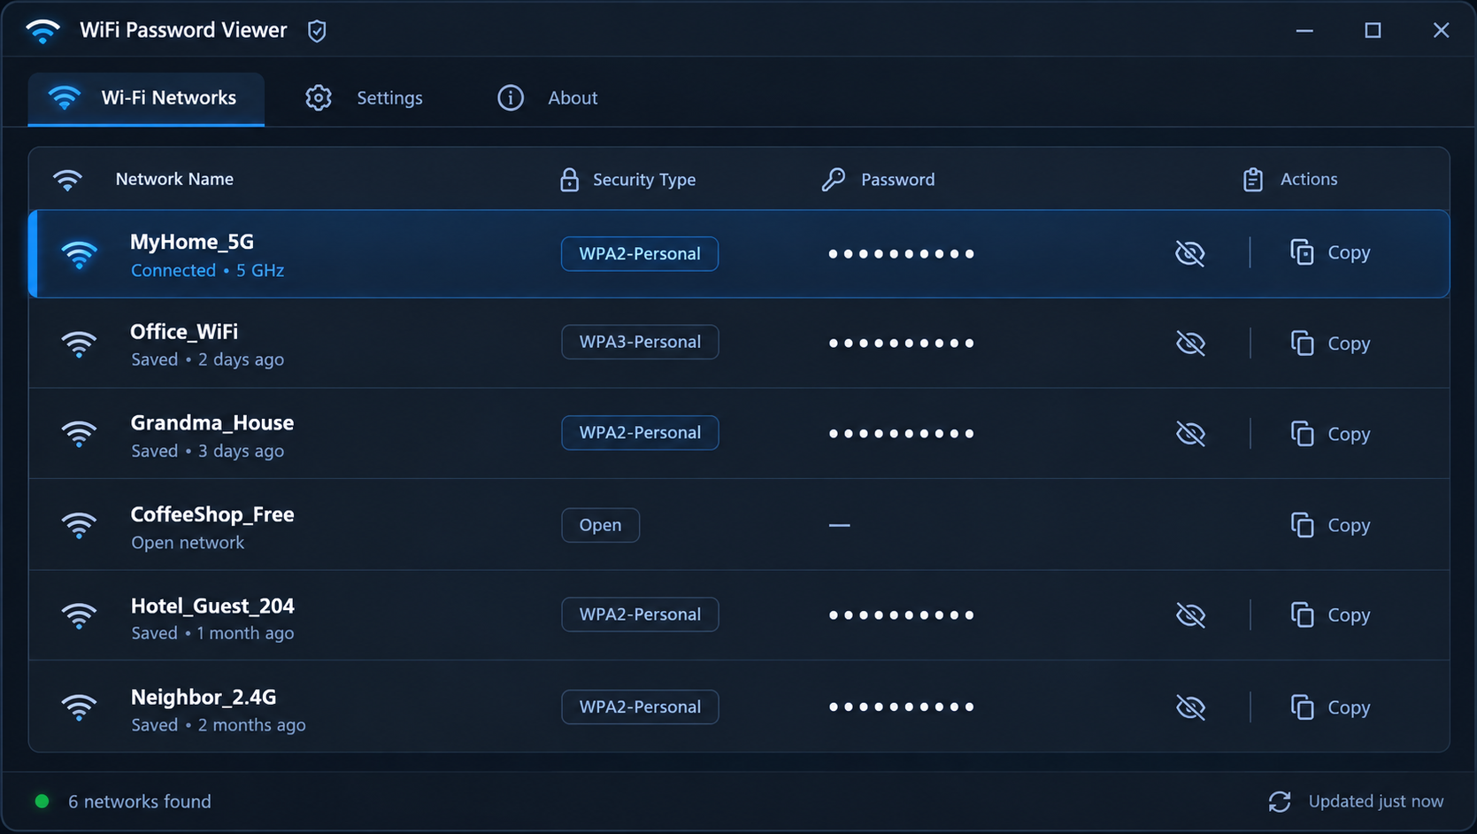
Task: Copy the Grandma_House password
Action: (x=1330, y=434)
